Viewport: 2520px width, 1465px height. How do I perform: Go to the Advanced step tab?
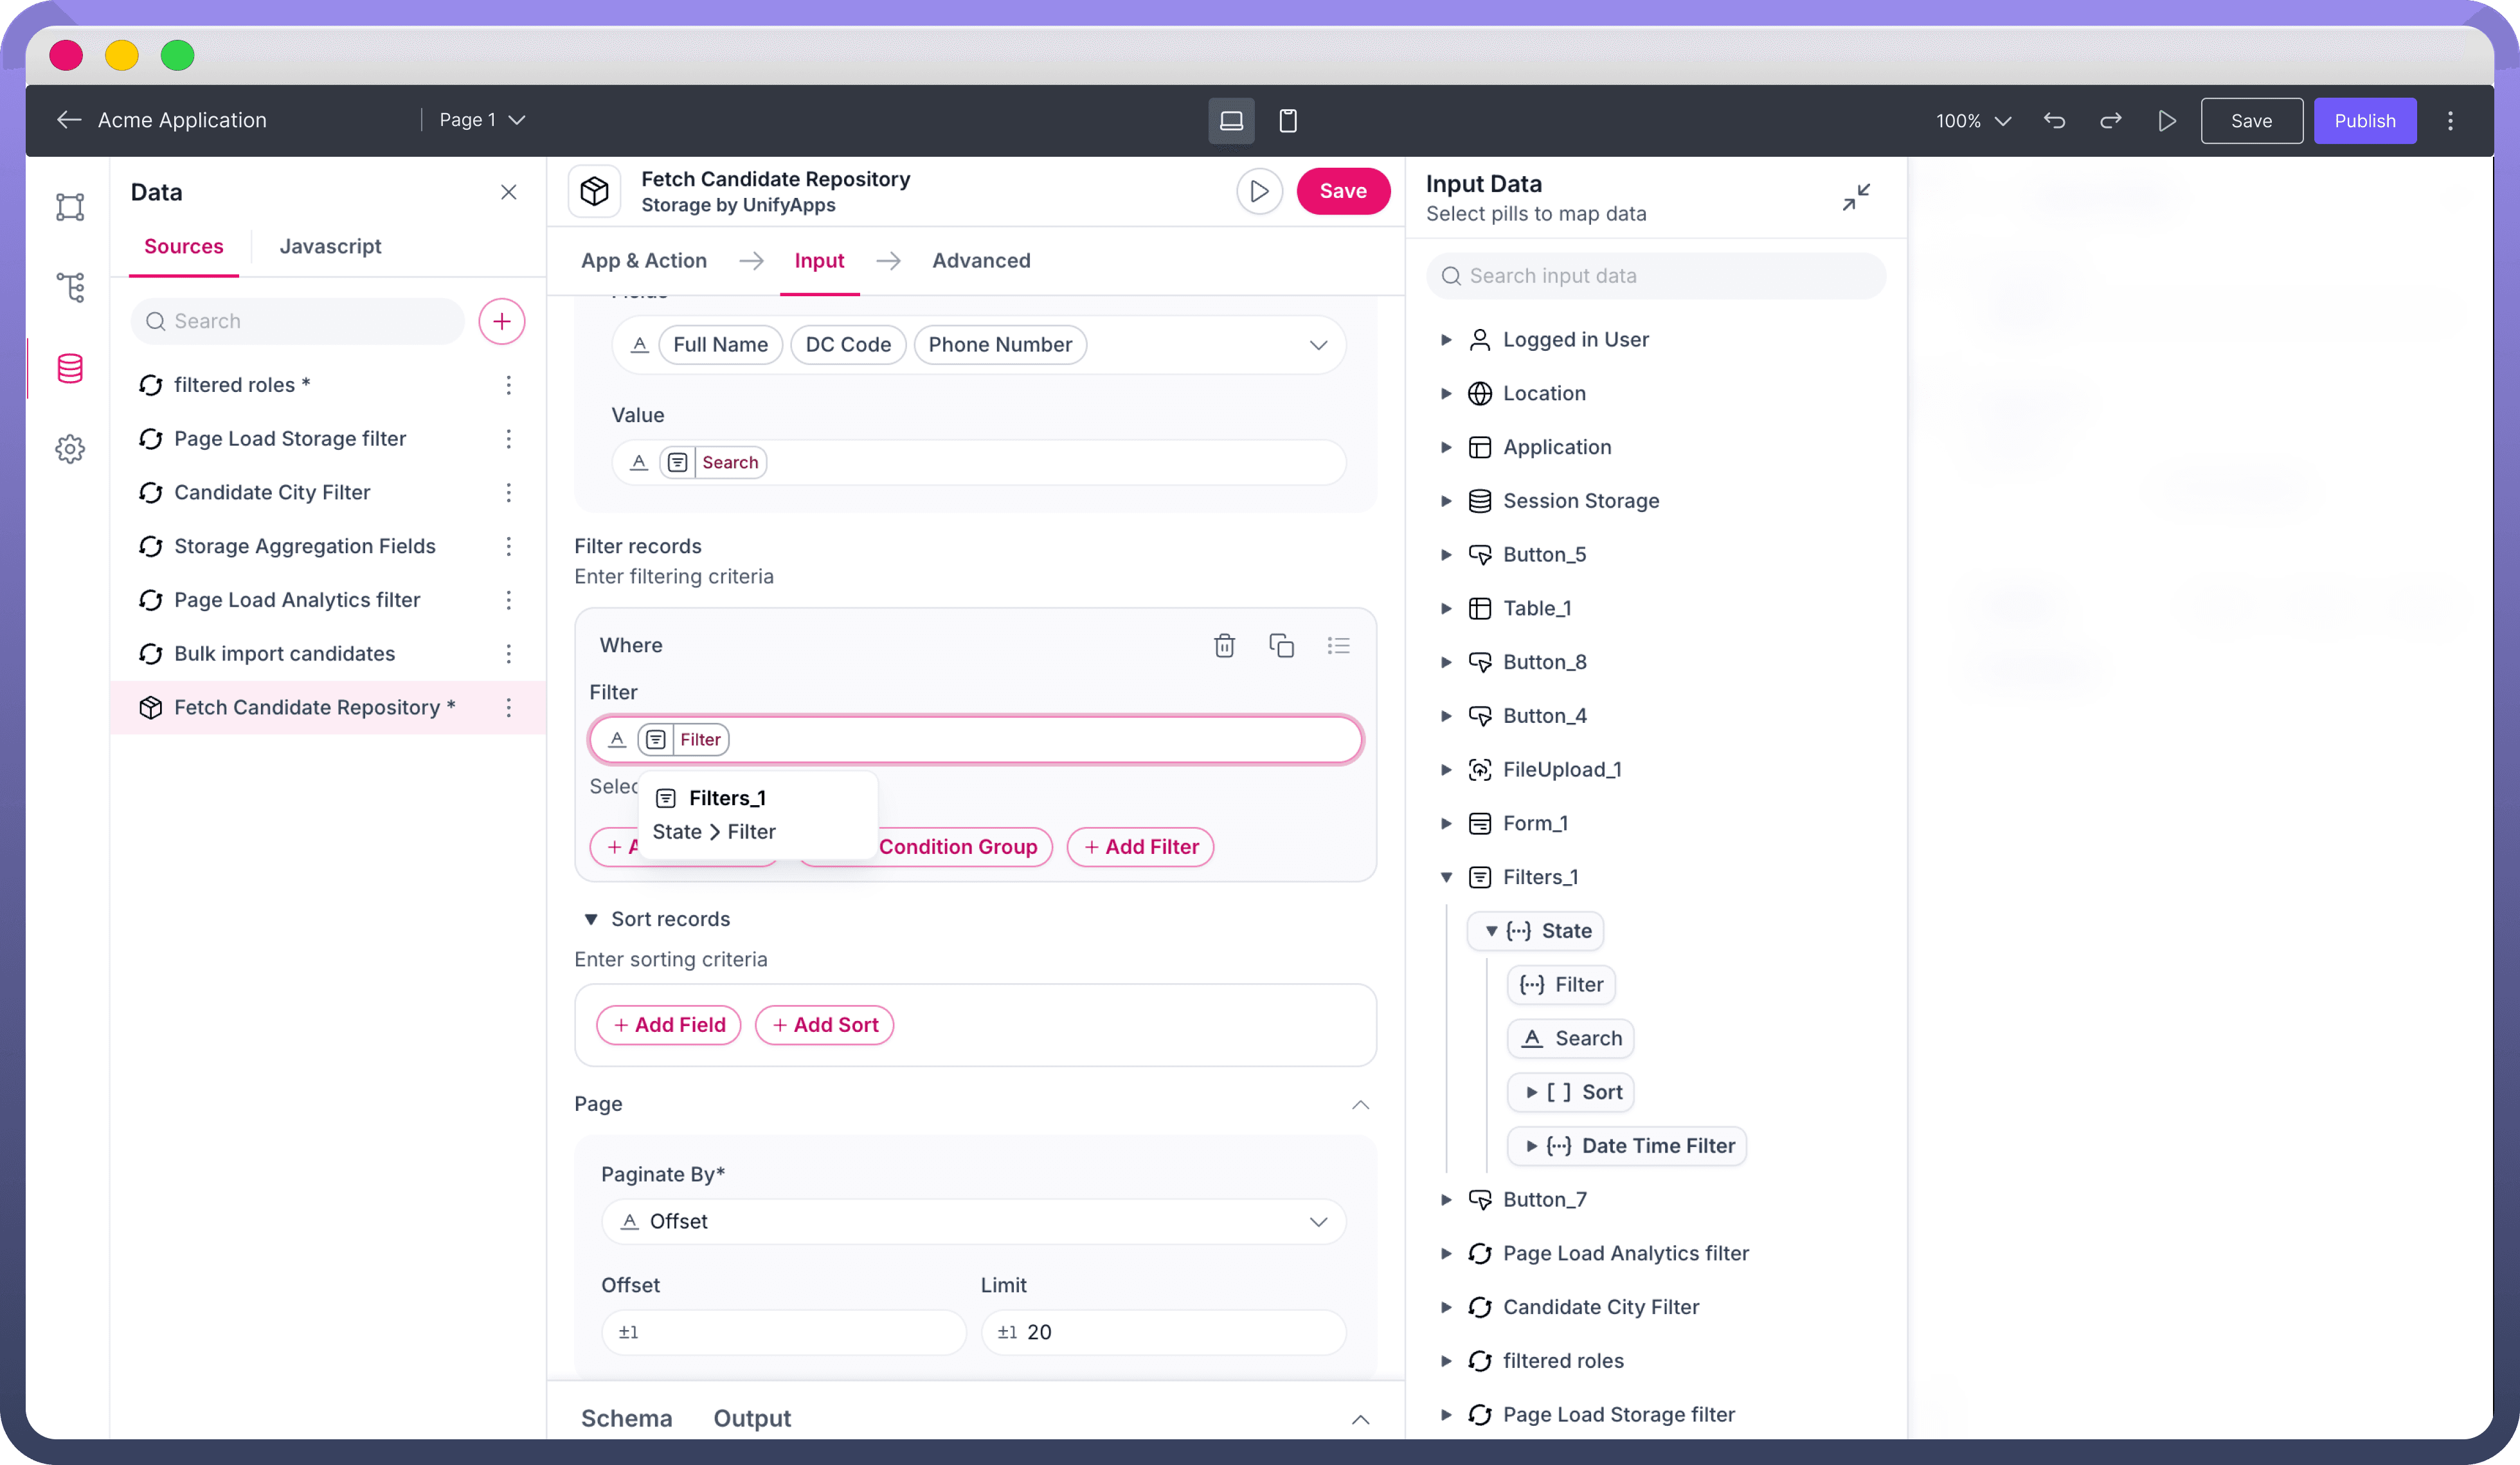pyautogui.click(x=981, y=261)
